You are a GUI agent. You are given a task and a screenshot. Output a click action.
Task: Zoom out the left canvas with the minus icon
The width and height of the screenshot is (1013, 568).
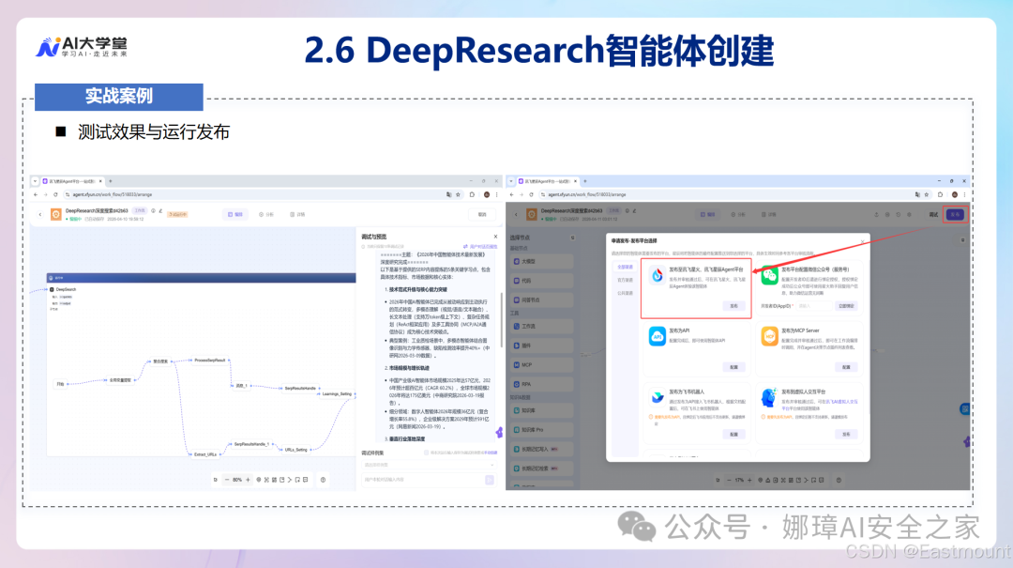coord(227,480)
